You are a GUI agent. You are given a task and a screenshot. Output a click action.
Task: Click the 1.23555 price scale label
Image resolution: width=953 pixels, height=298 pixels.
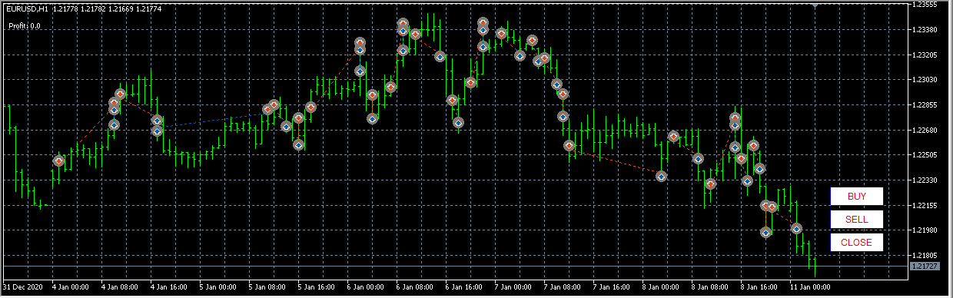(x=926, y=5)
